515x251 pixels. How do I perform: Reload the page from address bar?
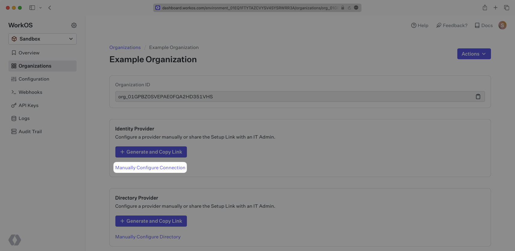pyautogui.click(x=349, y=8)
